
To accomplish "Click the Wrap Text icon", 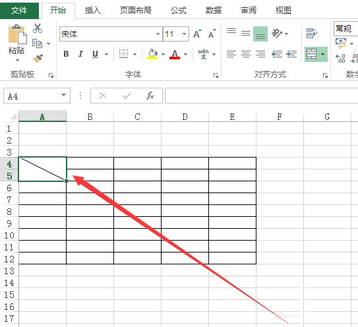I will tap(312, 34).
